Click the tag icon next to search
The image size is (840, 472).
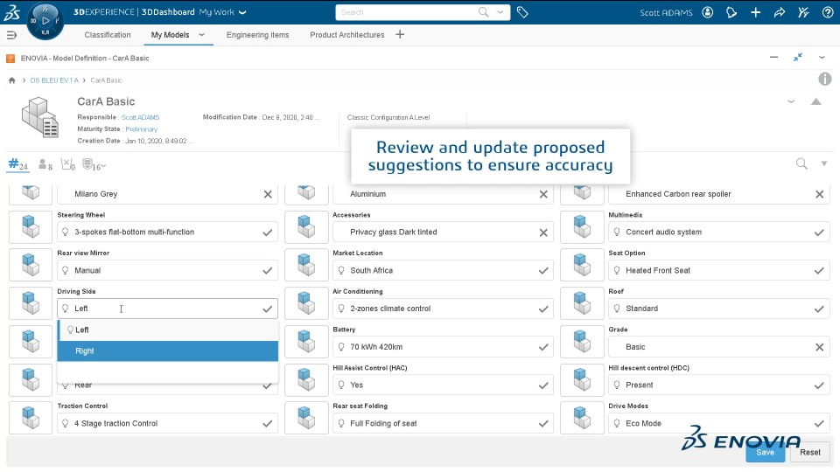(x=522, y=12)
